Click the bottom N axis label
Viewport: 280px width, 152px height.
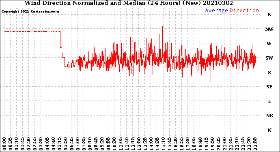[269, 130]
